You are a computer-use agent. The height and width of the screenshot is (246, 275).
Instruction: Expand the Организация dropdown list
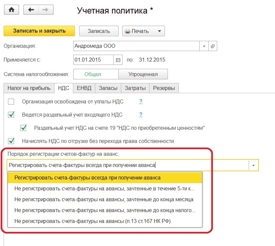204,46
